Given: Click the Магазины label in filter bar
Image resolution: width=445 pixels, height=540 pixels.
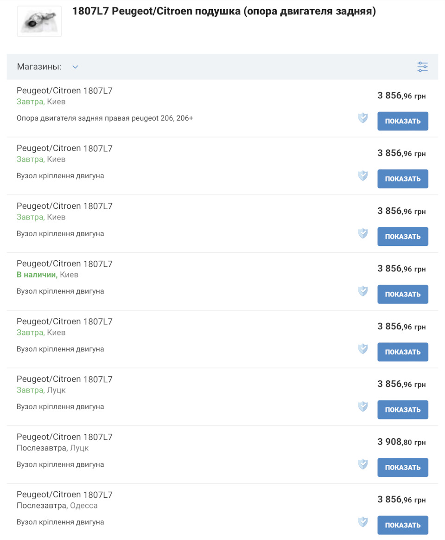Looking at the screenshot, I should 39,67.
